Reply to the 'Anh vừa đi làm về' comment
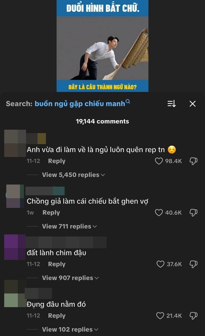The image size is (205, 336). (57, 161)
